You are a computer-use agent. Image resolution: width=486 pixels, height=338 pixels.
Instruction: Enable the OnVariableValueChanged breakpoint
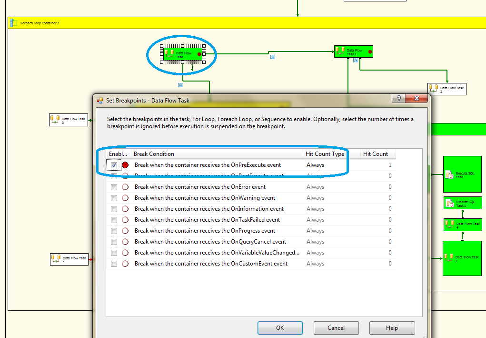coord(113,252)
